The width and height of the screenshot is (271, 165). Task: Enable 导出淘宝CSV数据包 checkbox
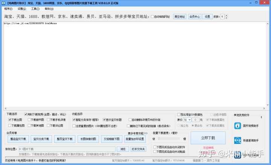[179, 115]
